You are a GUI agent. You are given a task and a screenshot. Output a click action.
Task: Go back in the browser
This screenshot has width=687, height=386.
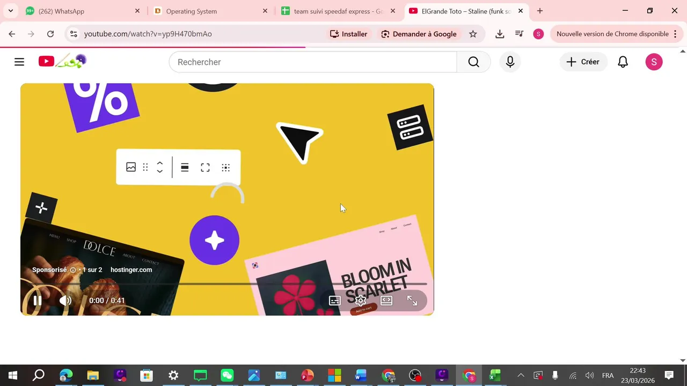[x=12, y=34]
